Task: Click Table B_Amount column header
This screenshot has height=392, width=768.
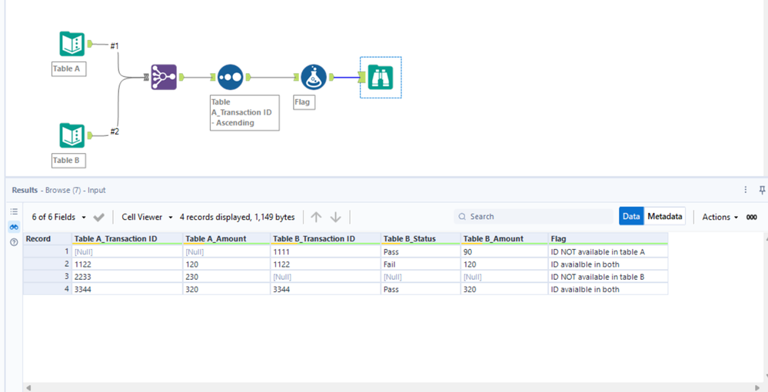Action: pyautogui.click(x=504, y=238)
